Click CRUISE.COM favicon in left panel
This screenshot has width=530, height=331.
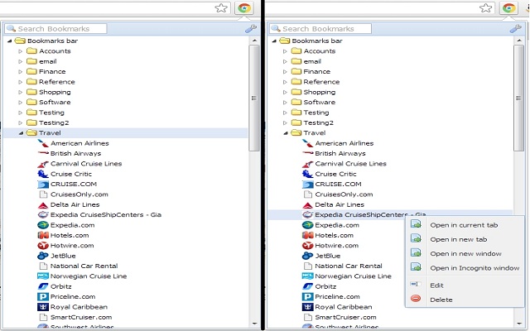(x=43, y=185)
